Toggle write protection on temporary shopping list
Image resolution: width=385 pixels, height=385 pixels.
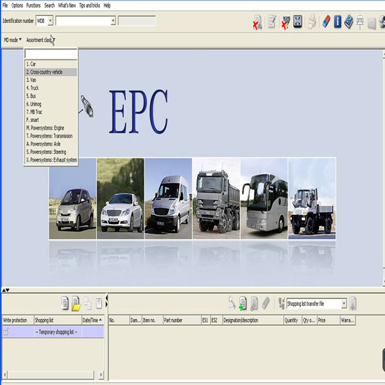(x=6, y=332)
